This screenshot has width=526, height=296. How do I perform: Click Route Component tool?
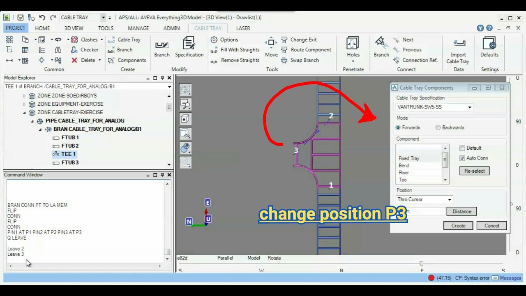306,50
